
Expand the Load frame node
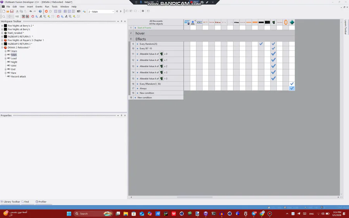click(x=5, y=58)
